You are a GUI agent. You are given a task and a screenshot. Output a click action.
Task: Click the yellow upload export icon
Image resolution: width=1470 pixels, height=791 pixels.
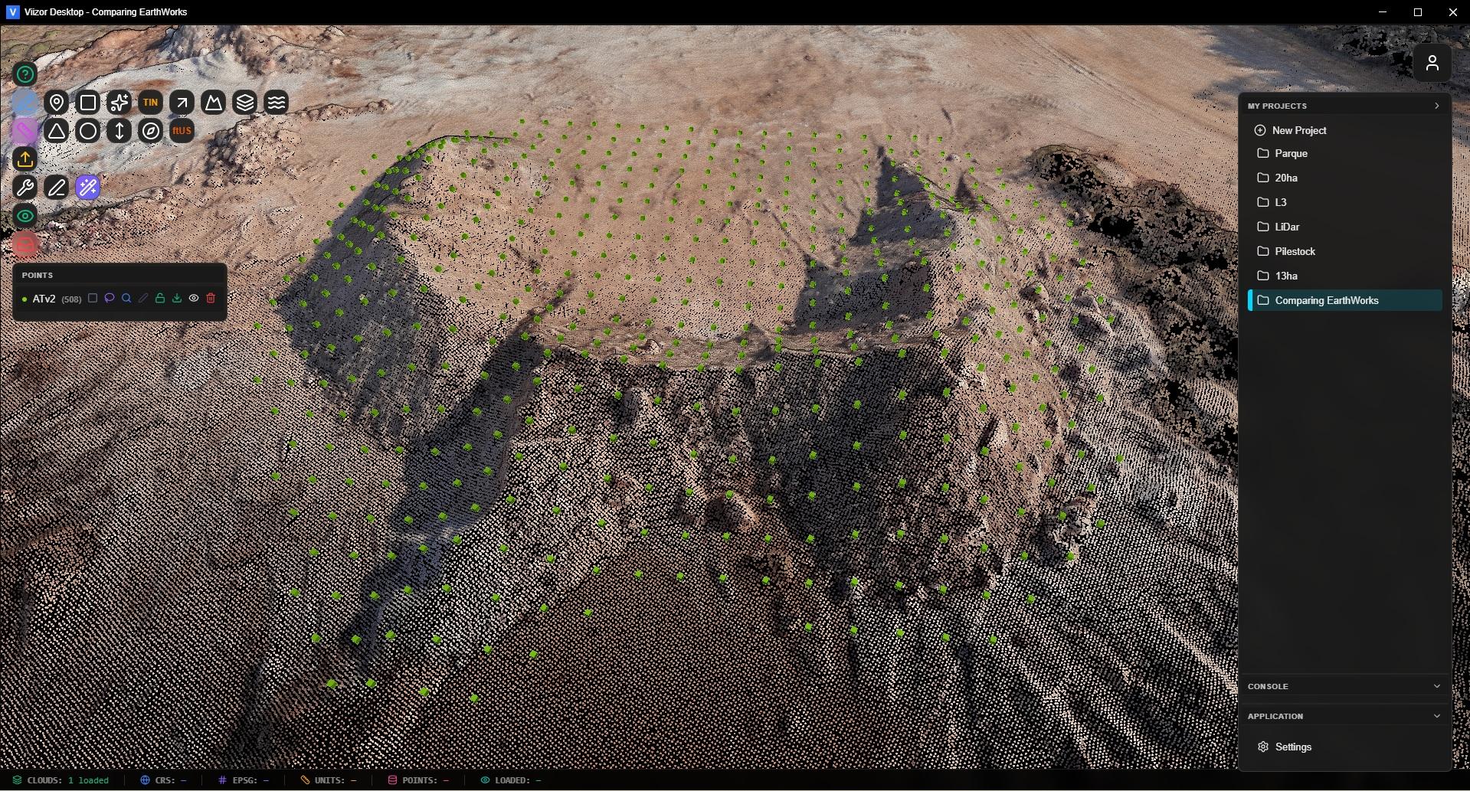[x=25, y=159]
